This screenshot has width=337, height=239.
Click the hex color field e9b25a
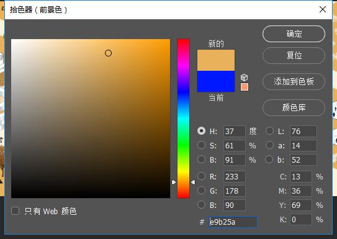point(233,222)
